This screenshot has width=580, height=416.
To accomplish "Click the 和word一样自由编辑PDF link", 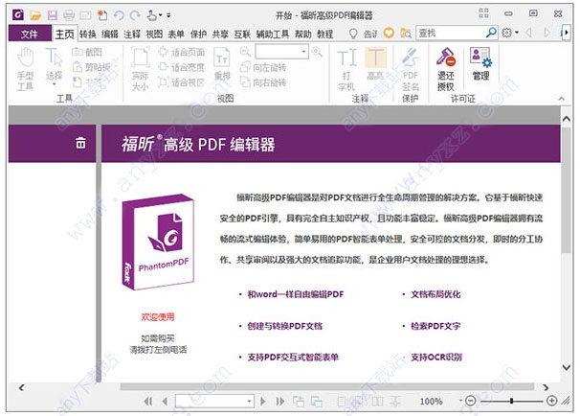I will 296,294.
